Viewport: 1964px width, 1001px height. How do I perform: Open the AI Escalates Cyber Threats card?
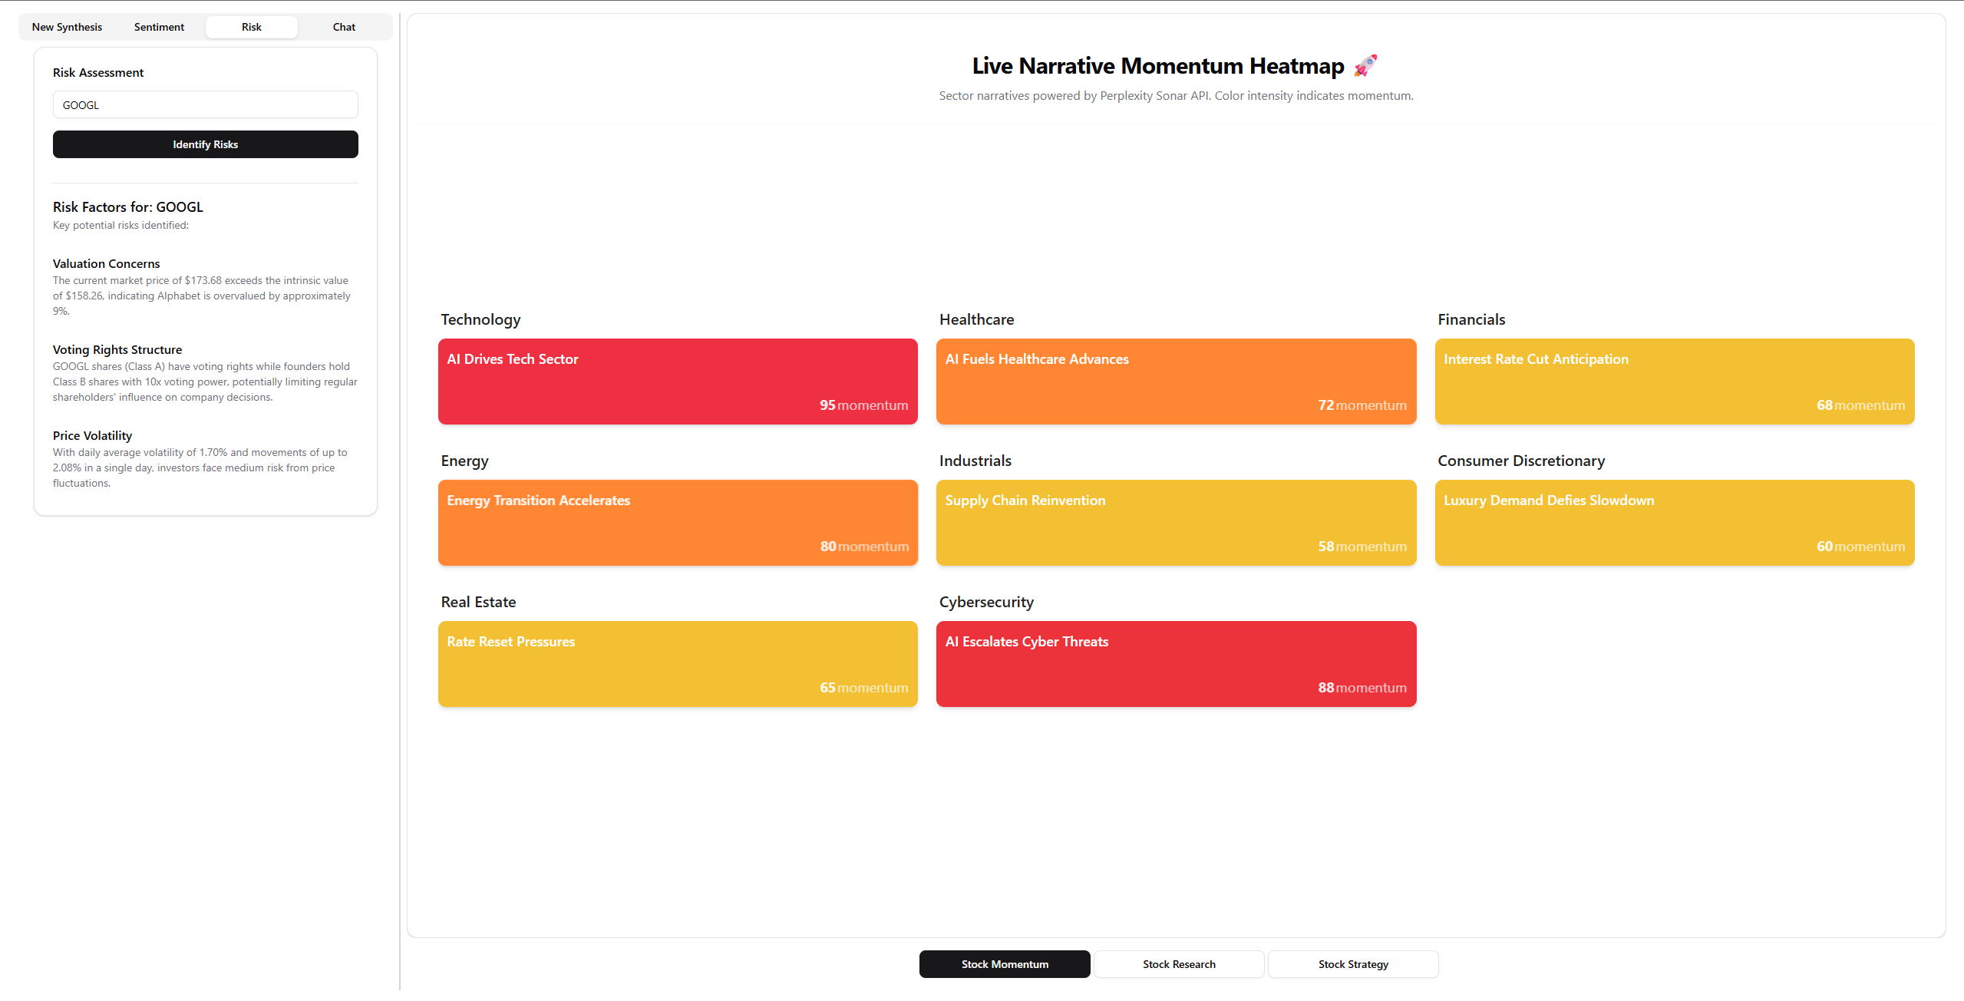tap(1176, 664)
